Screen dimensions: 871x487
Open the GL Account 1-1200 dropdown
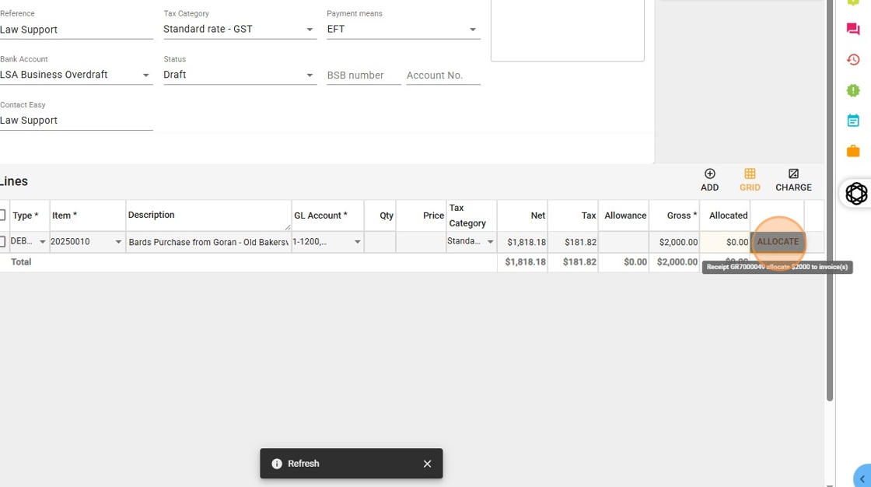coord(327,241)
